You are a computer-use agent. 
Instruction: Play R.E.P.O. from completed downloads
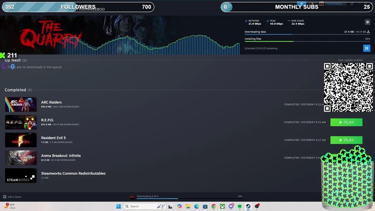pyautogui.click(x=346, y=122)
